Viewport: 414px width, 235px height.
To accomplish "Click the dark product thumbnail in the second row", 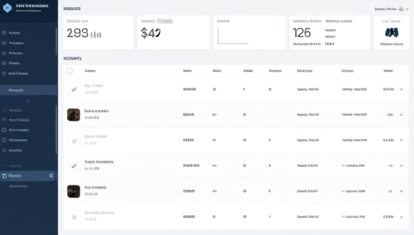I will [73, 114].
